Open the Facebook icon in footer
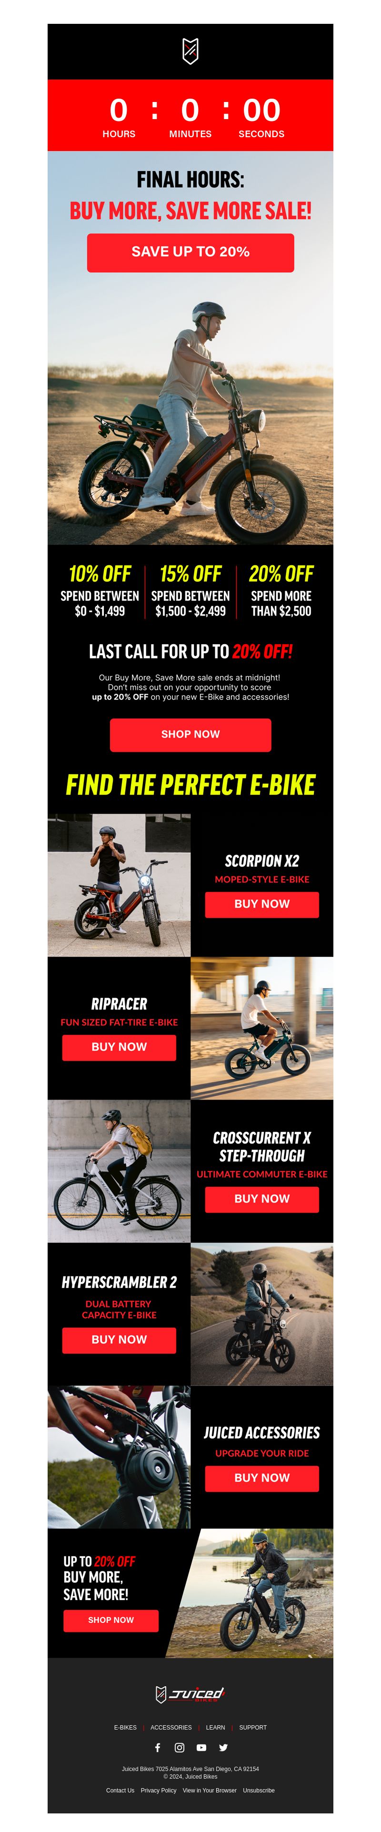The image size is (381, 1832). click(x=158, y=1747)
